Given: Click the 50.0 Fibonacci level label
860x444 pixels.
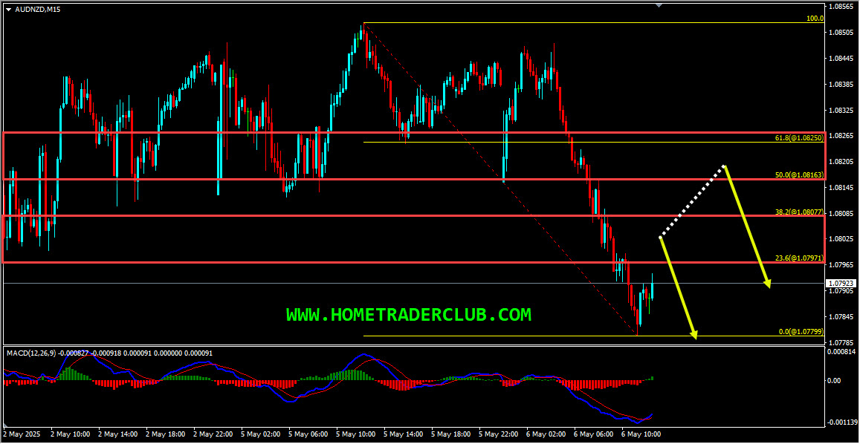Looking at the screenshot, I should pyautogui.click(x=798, y=175).
